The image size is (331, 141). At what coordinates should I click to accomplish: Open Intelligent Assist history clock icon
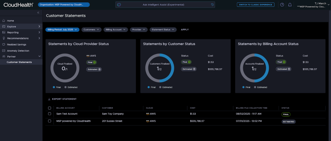pos(212,5)
